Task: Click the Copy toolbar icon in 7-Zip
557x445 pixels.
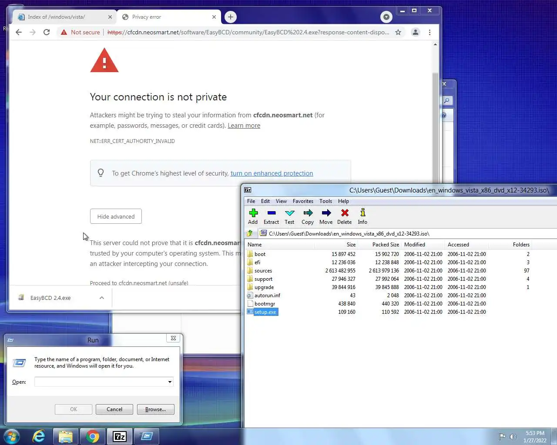Action: (308, 216)
